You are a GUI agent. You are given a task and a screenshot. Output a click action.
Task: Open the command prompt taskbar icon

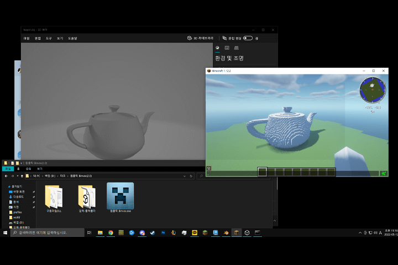(258, 232)
